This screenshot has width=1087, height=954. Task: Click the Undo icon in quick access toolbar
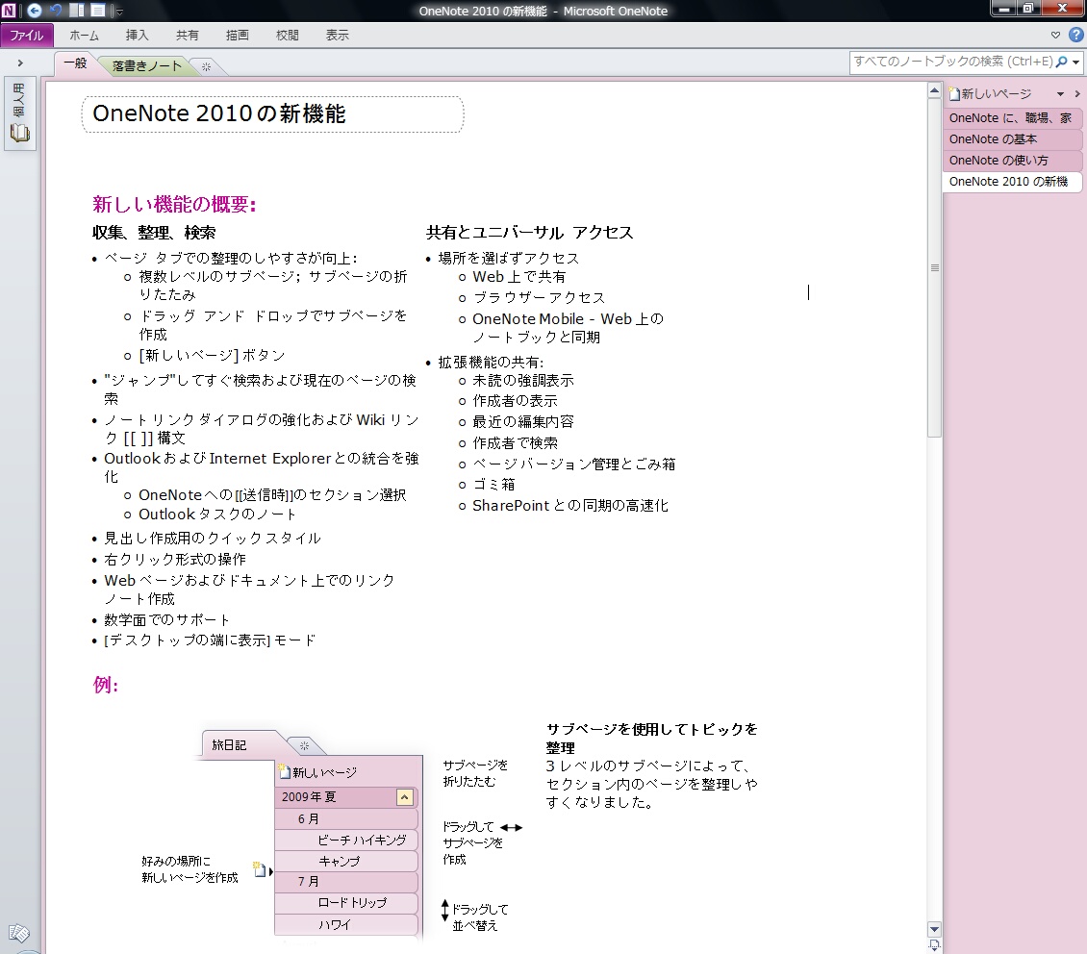point(56,11)
